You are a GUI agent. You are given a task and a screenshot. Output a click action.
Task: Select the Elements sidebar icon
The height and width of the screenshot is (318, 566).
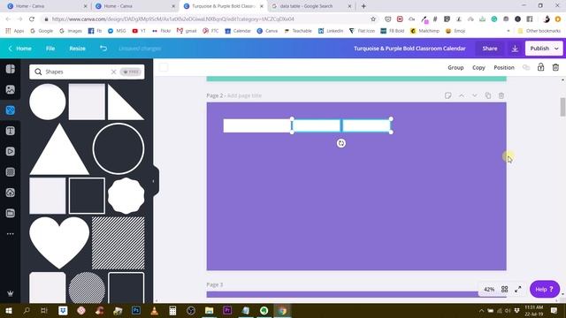pos(10,110)
